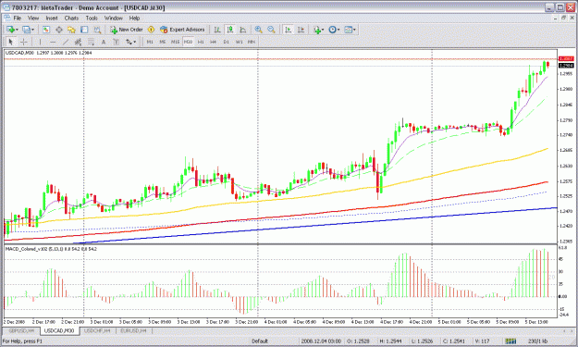Screen dimensions: 578x347
Task: Expand the New Chart dropdown arrow
Action: click(17, 30)
